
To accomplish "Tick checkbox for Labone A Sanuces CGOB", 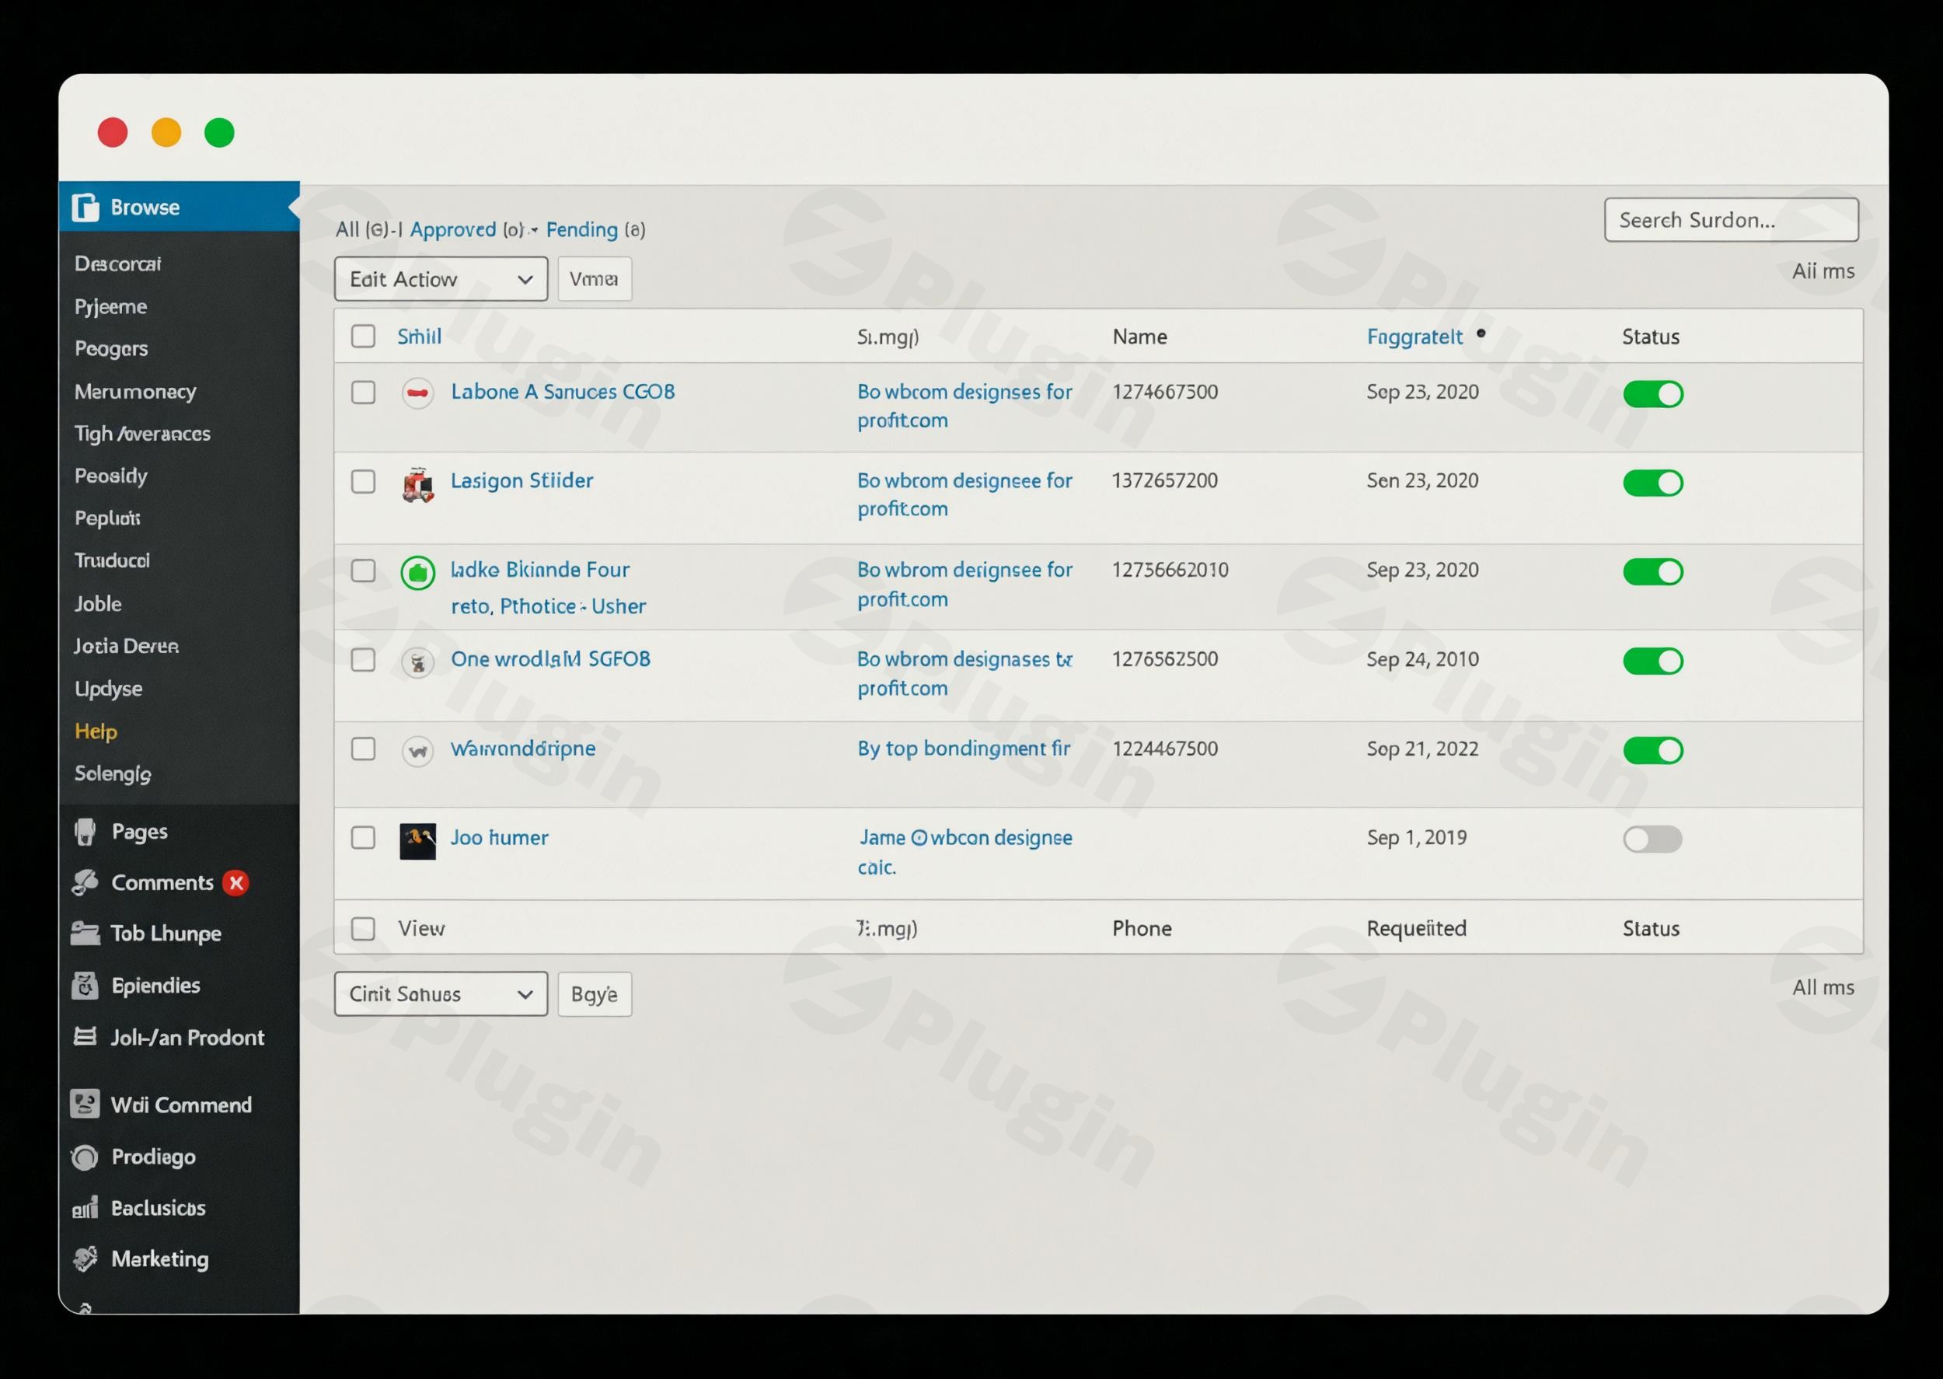I will (363, 393).
